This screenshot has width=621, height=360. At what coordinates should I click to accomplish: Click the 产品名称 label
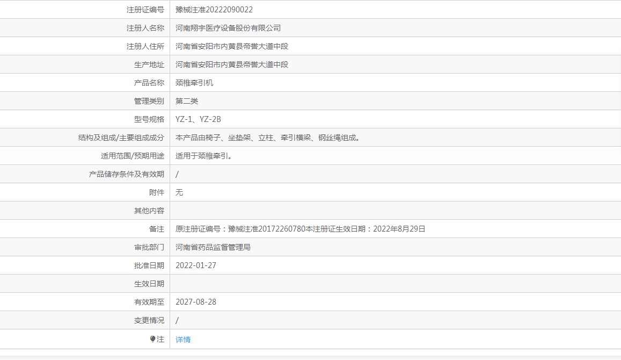pyautogui.click(x=149, y=82)
